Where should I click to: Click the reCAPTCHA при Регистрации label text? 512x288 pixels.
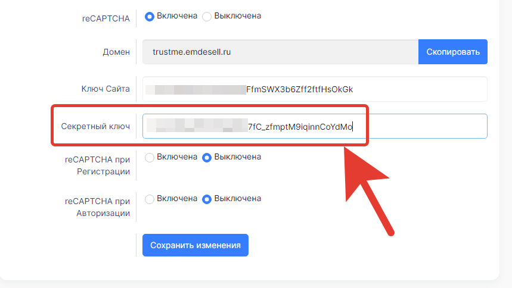(97, 165)
